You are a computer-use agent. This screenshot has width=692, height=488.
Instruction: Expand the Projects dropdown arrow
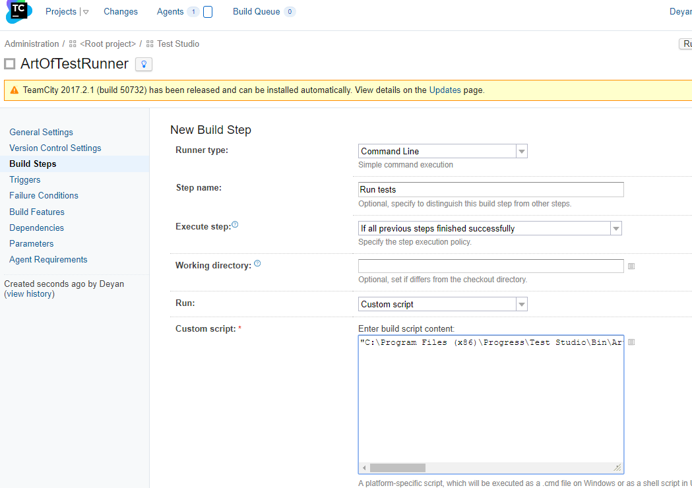pos(86,13)
